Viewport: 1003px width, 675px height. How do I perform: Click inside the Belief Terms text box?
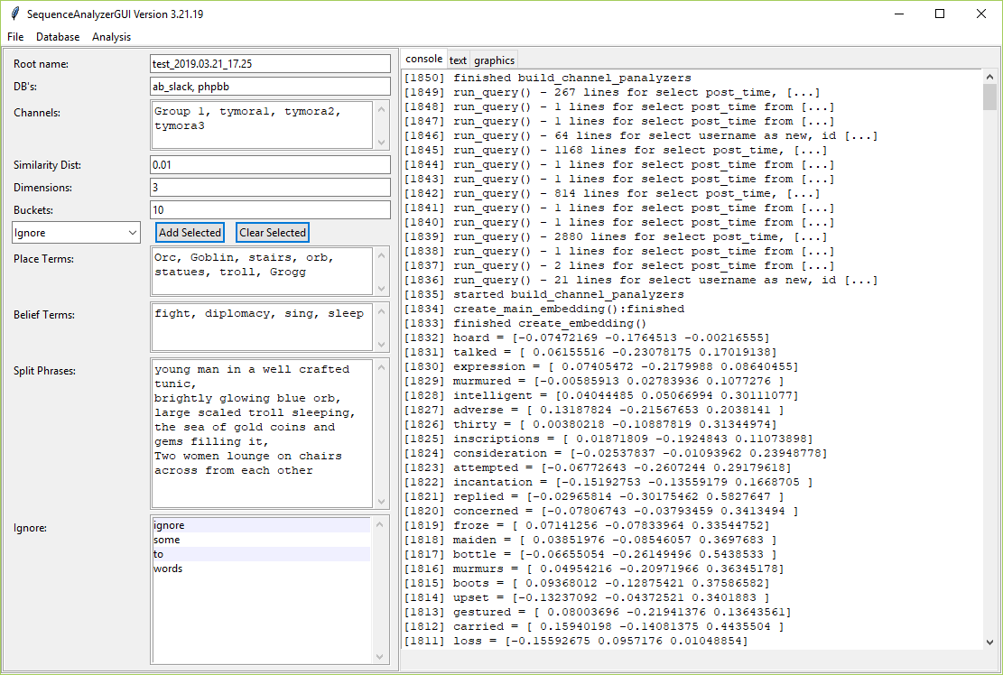pyautogui.click(x=261, y=327)
